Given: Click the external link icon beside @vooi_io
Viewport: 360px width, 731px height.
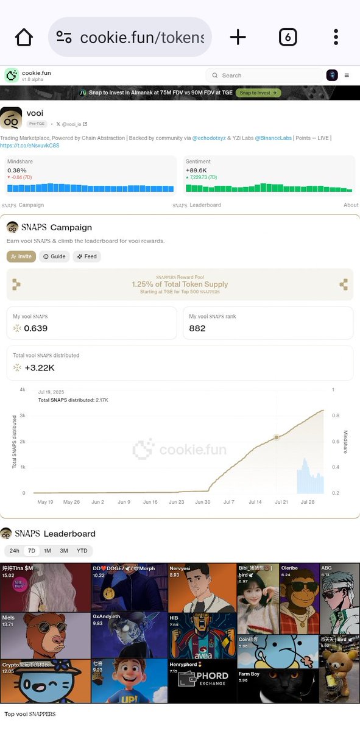Looking at the screenshot, I should point(85,124).
